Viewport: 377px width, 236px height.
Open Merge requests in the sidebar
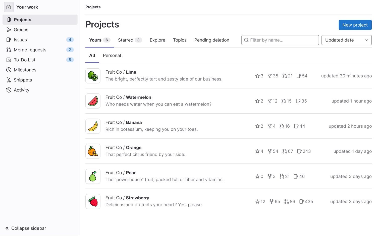pyautogui.click(x=30, y=50)
